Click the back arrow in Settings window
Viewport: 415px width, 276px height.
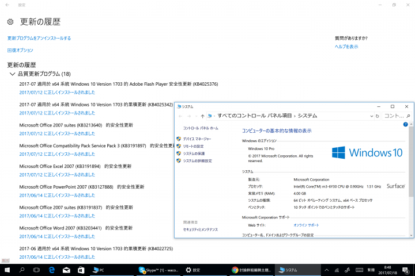pyautogui.click(x=7, y=5)
